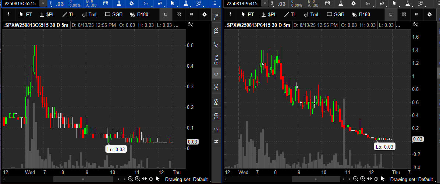The width and height of the screenshot is (440, 184).
Task: Click the left chart horizontal scrollbar thumb
Action: point(83,179)
